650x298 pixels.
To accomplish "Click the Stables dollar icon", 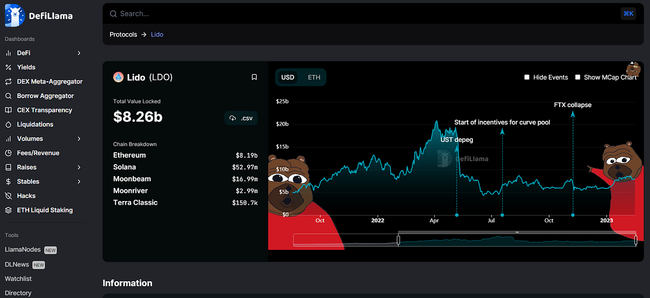I will (x=8, y=182).
